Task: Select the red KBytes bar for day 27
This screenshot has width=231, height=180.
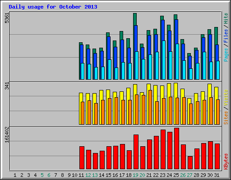Action: coord(190,162)
